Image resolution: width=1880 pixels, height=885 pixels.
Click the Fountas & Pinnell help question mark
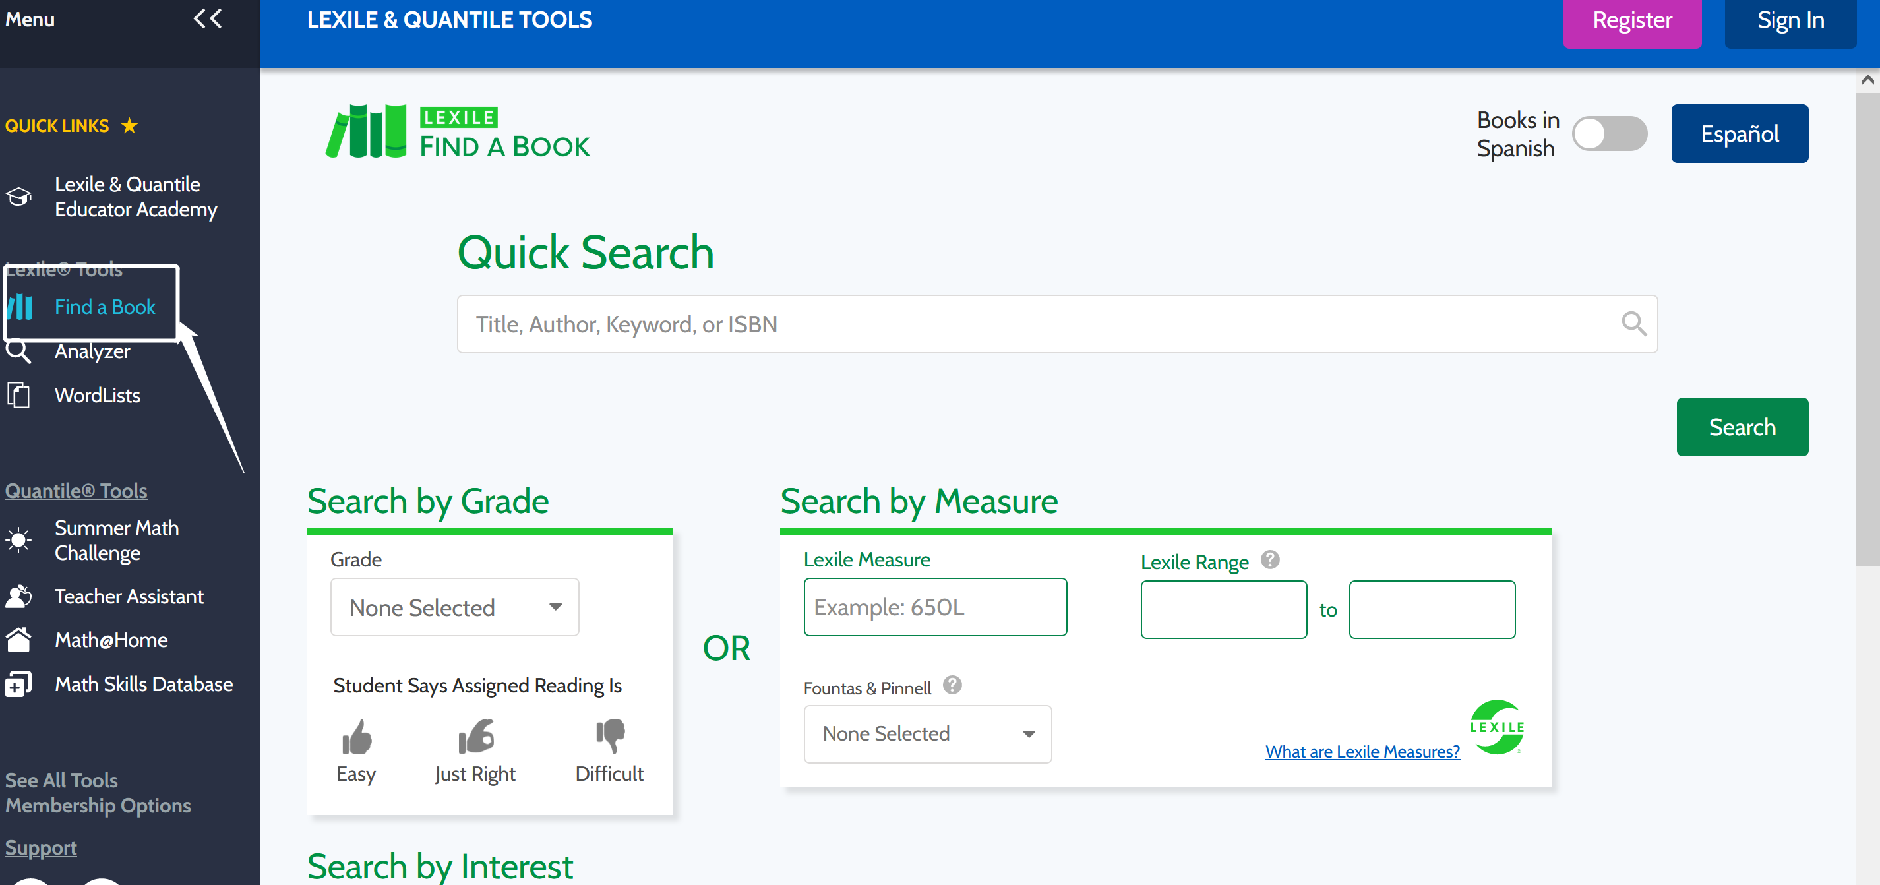pos(952,685)
